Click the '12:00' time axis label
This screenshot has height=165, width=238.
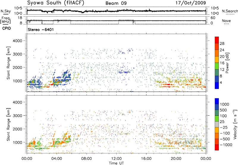coord(116,159)
